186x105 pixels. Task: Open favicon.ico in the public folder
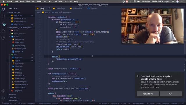tap(19, 40)
